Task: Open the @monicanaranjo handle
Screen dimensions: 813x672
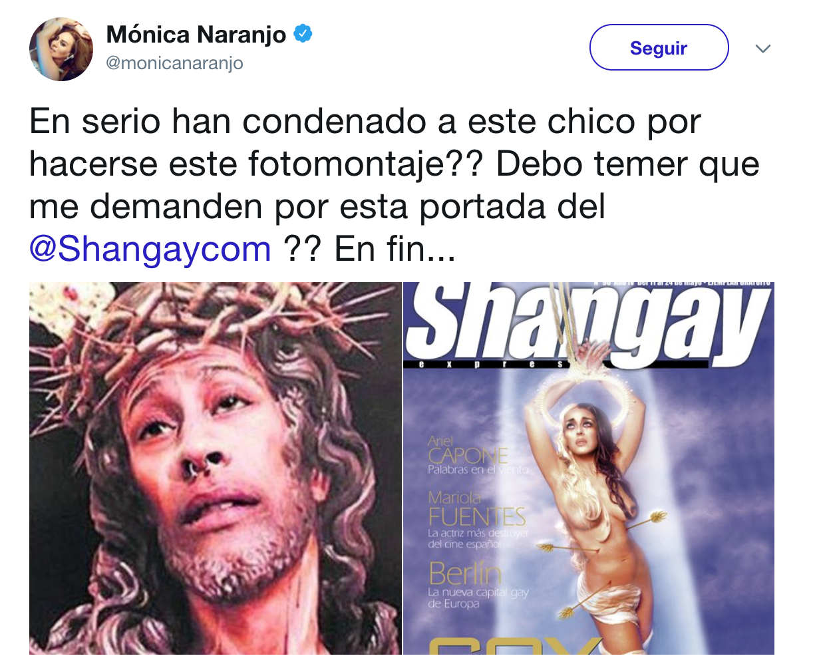Action: pyautogui.click(x=175, y=63)
